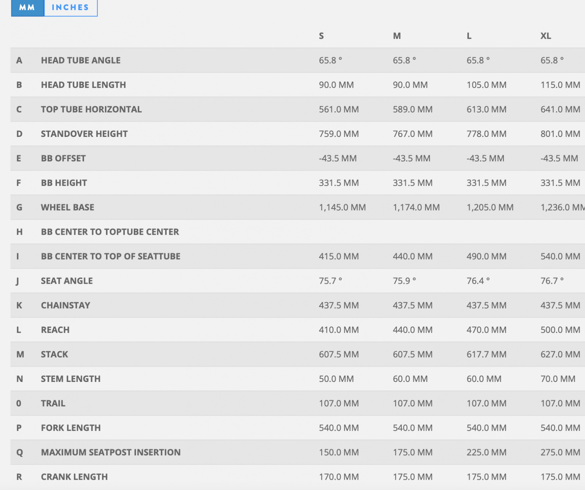This screenshot has height=490, width=585.
Task: Click the 150.0 MM seatpost insertion value
Action: 339,452
